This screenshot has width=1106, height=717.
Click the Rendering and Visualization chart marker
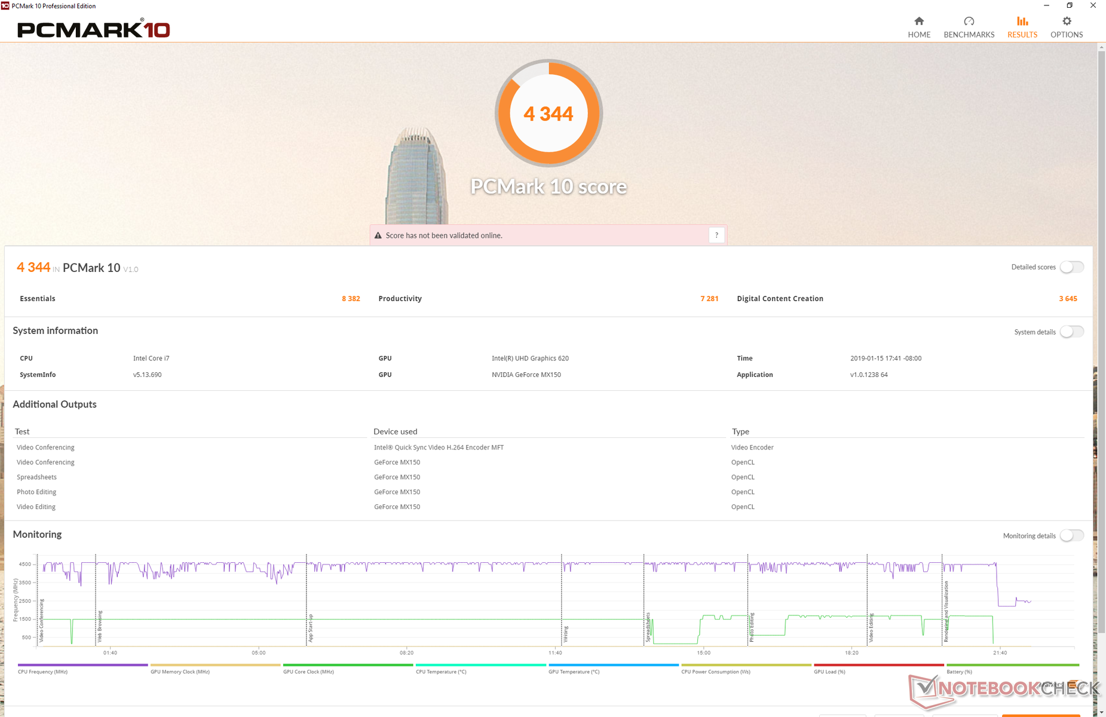[x=946, y=611]
